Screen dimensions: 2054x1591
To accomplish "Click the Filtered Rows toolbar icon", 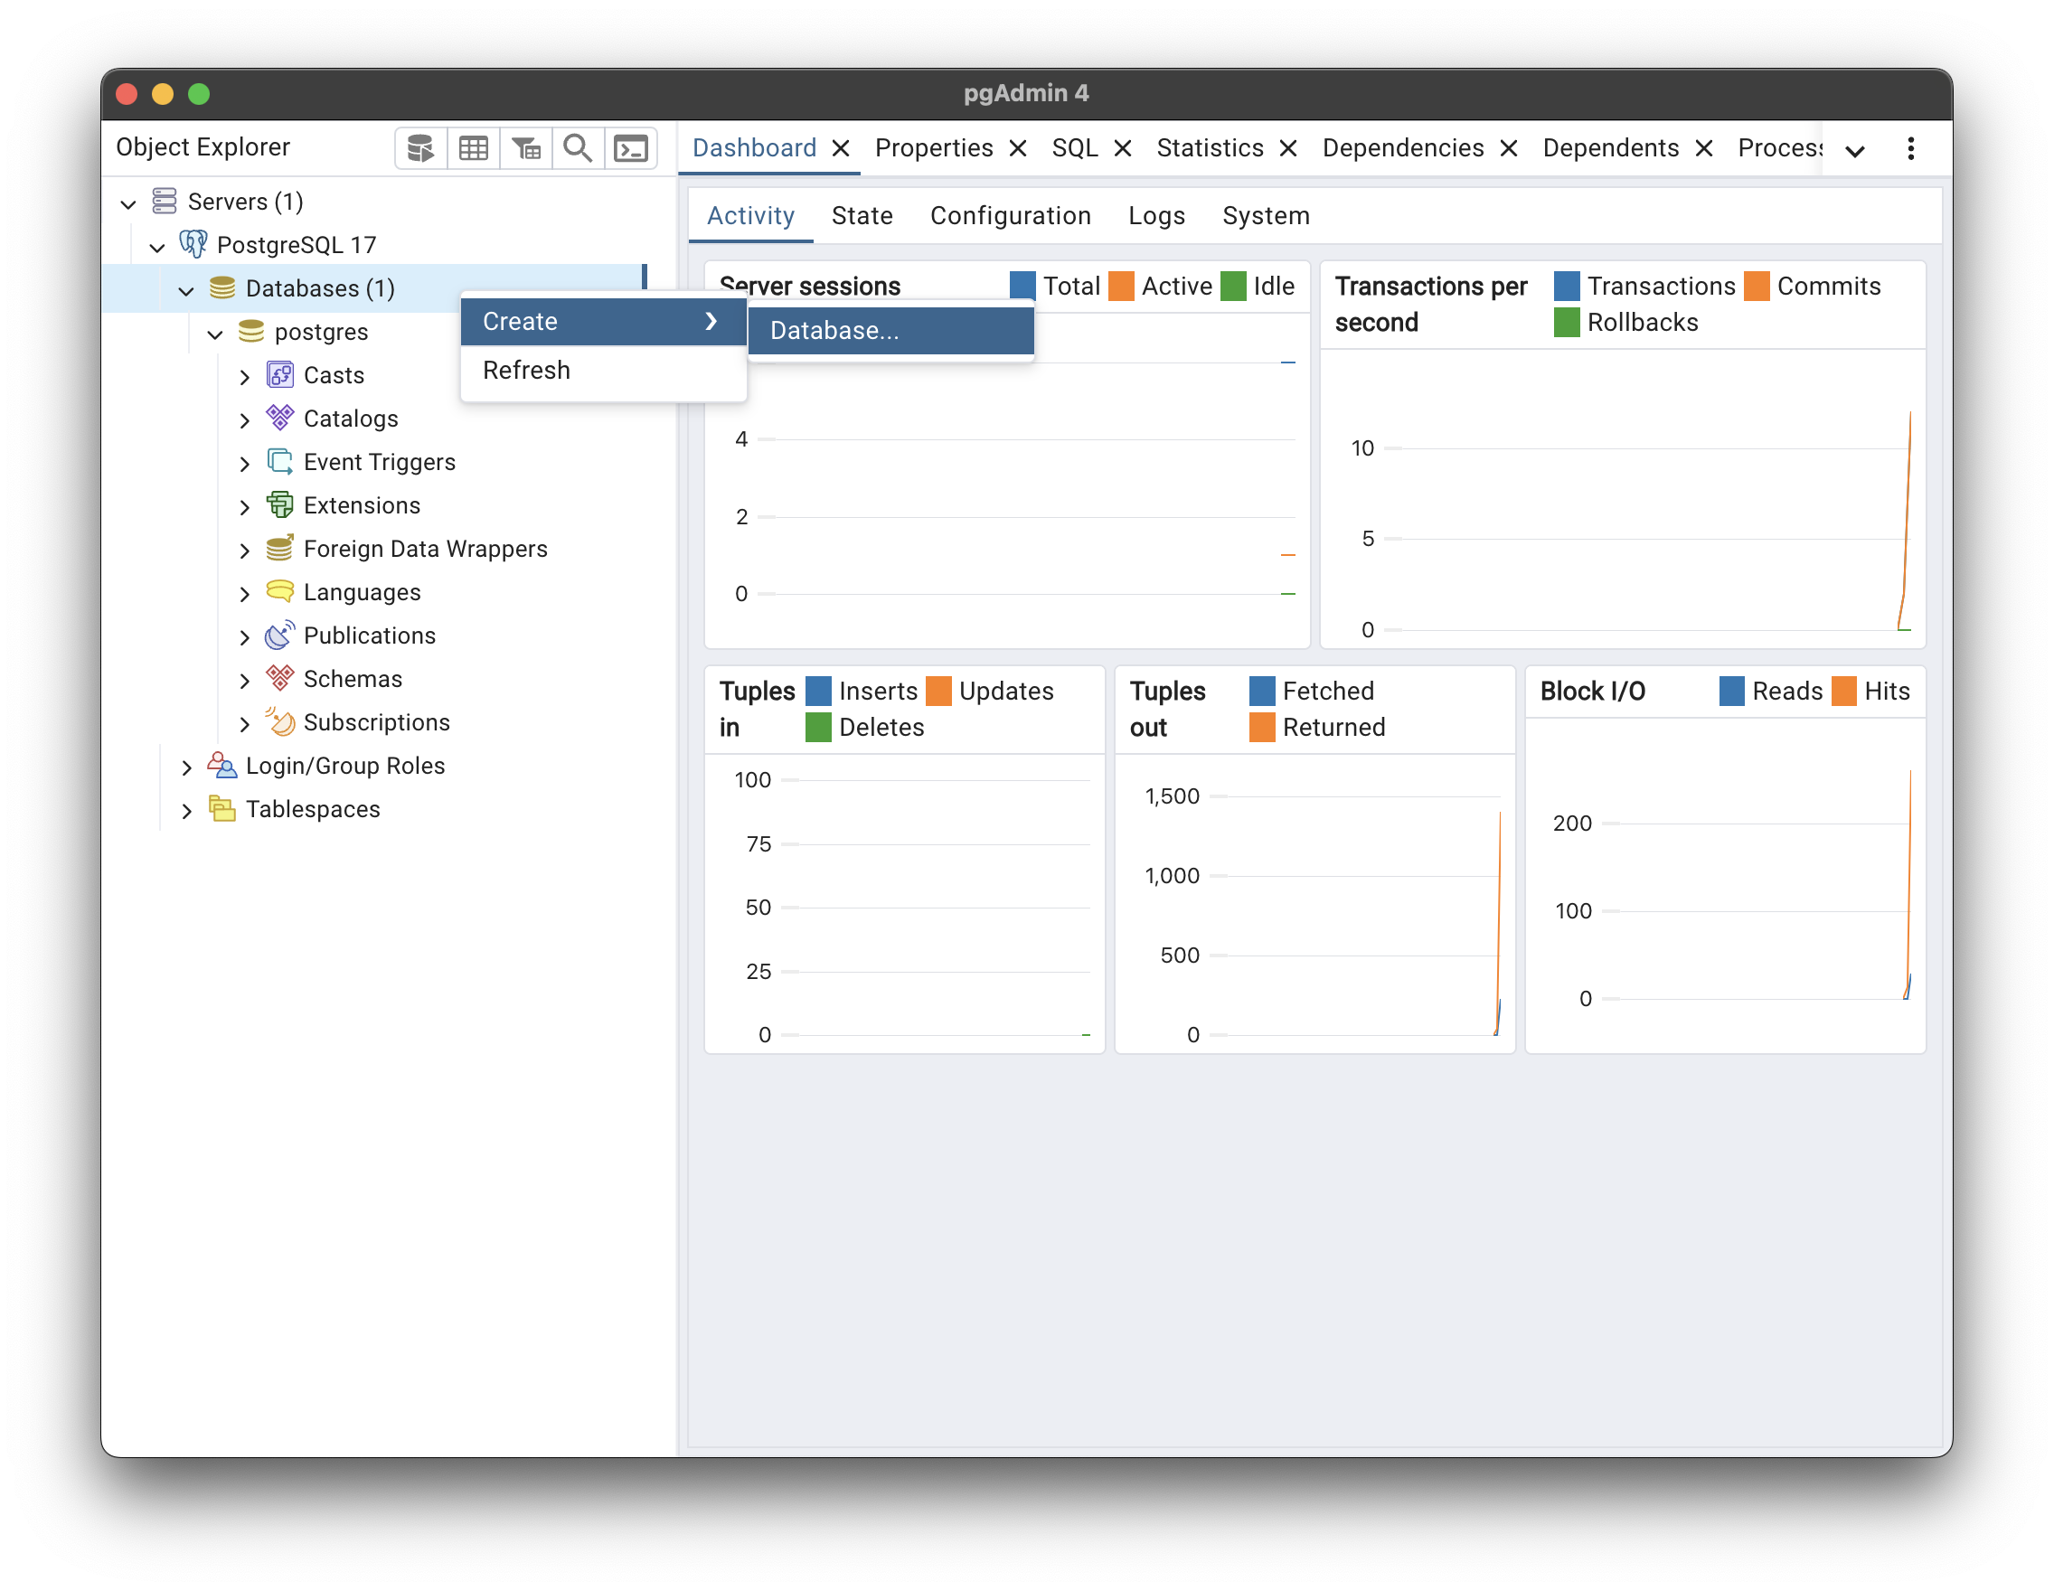I will pyautogui.click(x=526, y=148).
